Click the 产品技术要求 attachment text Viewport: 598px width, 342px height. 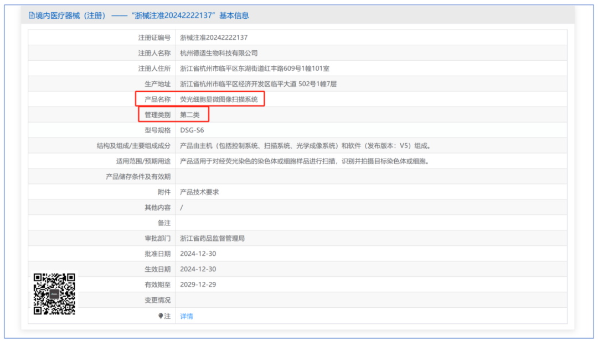[x=199, y=192]
